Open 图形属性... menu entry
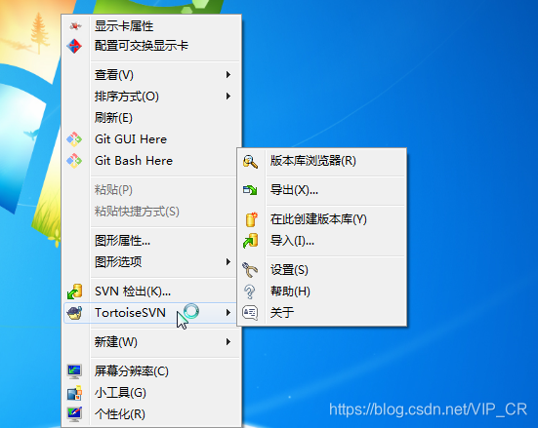 tap(151, 241)
